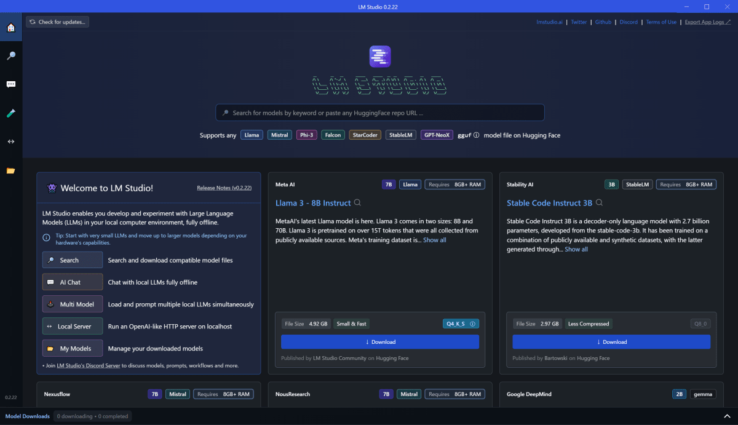Viewport: 738px width, 425px height.
Task: Click the info icon next to gguf
Action: 477,135
